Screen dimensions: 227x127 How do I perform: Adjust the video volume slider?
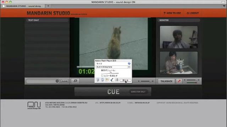(146, 81)
